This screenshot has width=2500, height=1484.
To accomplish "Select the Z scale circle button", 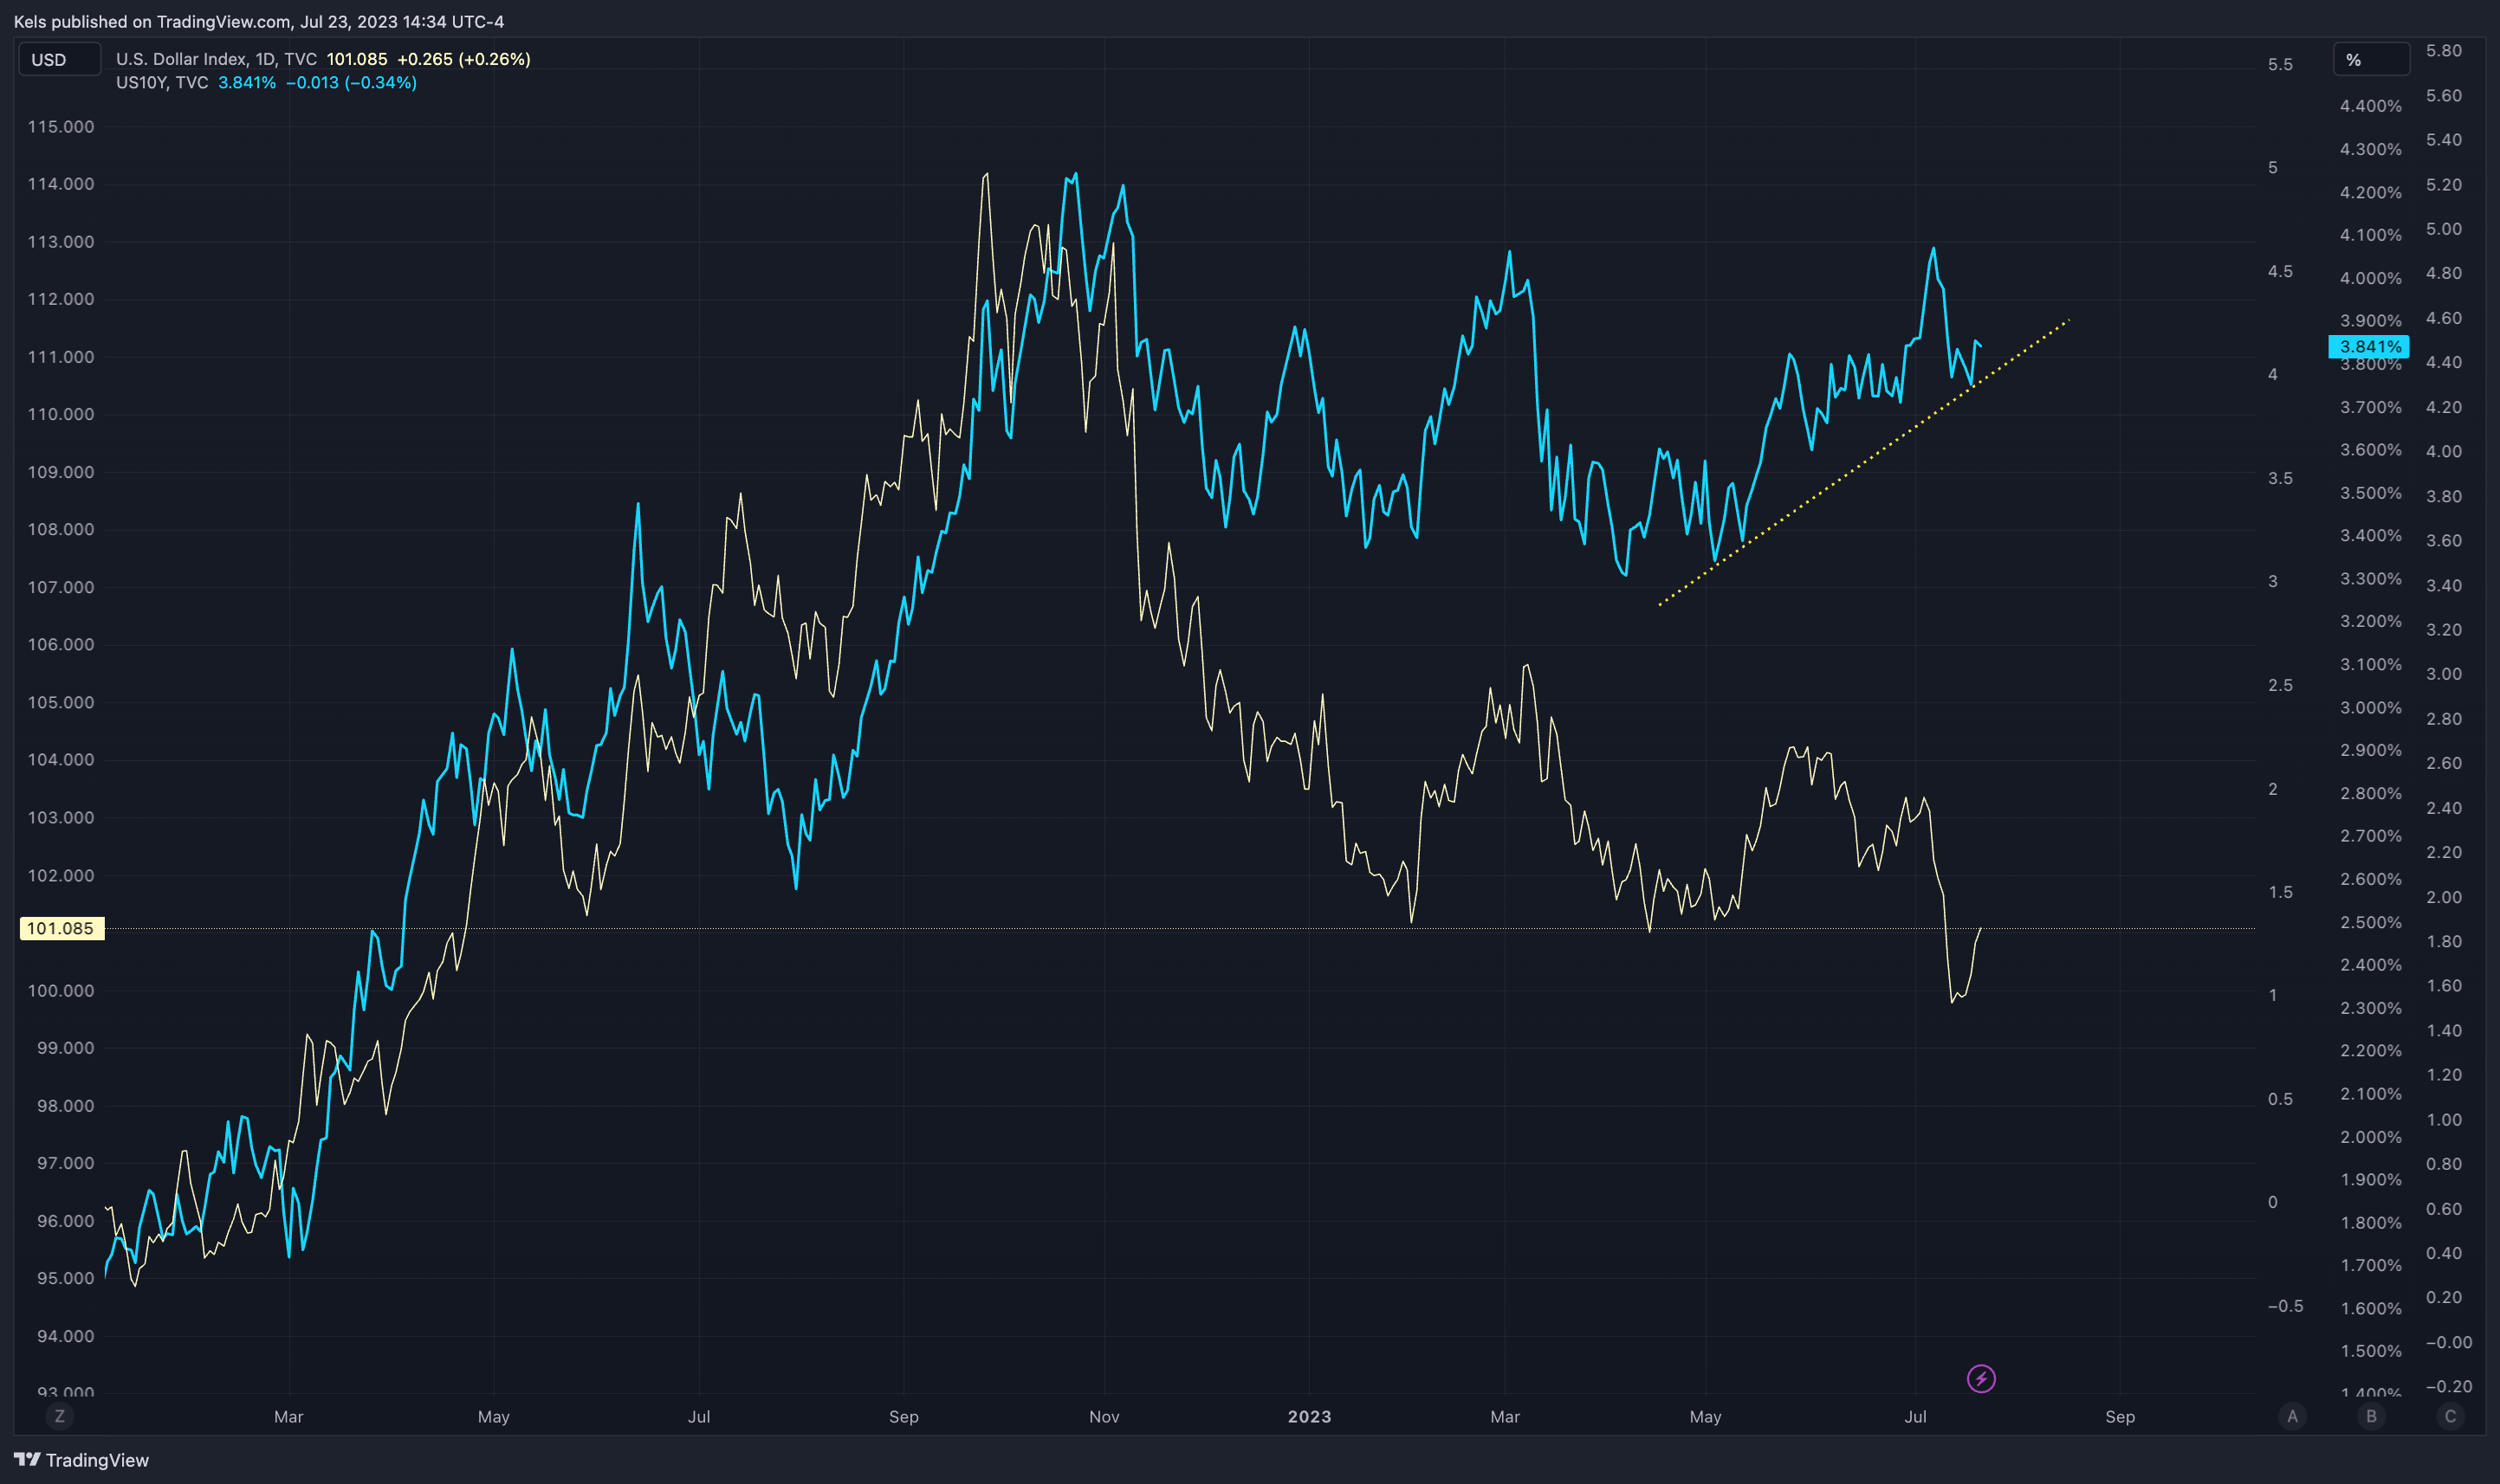I will (x=60, y=1416).
